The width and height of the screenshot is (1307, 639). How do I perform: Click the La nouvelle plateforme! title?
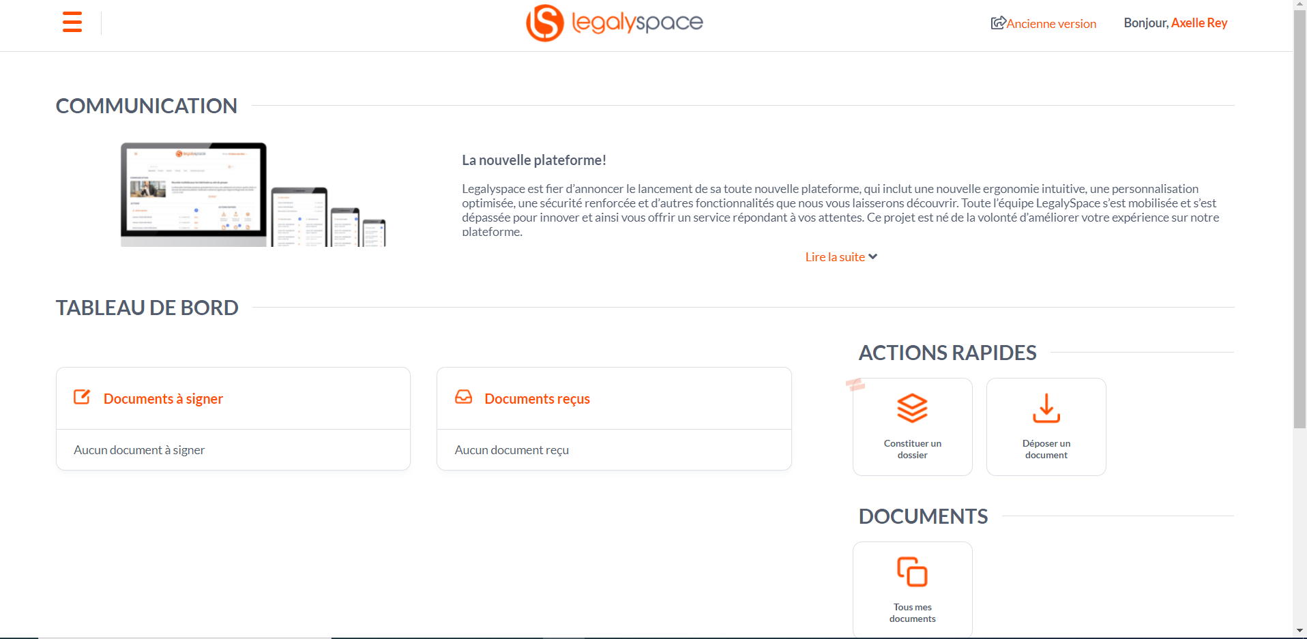(x=534, y=160)
